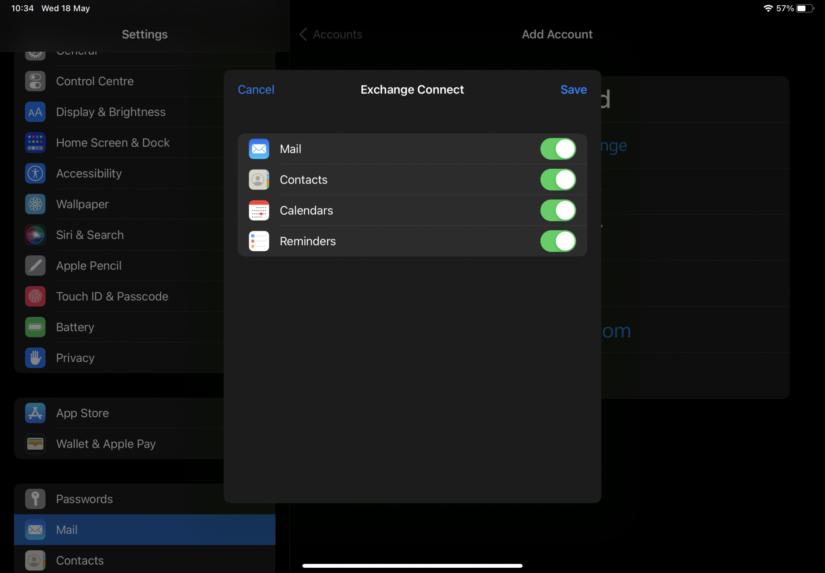Toggle the Calendars sync slider off

558,210
